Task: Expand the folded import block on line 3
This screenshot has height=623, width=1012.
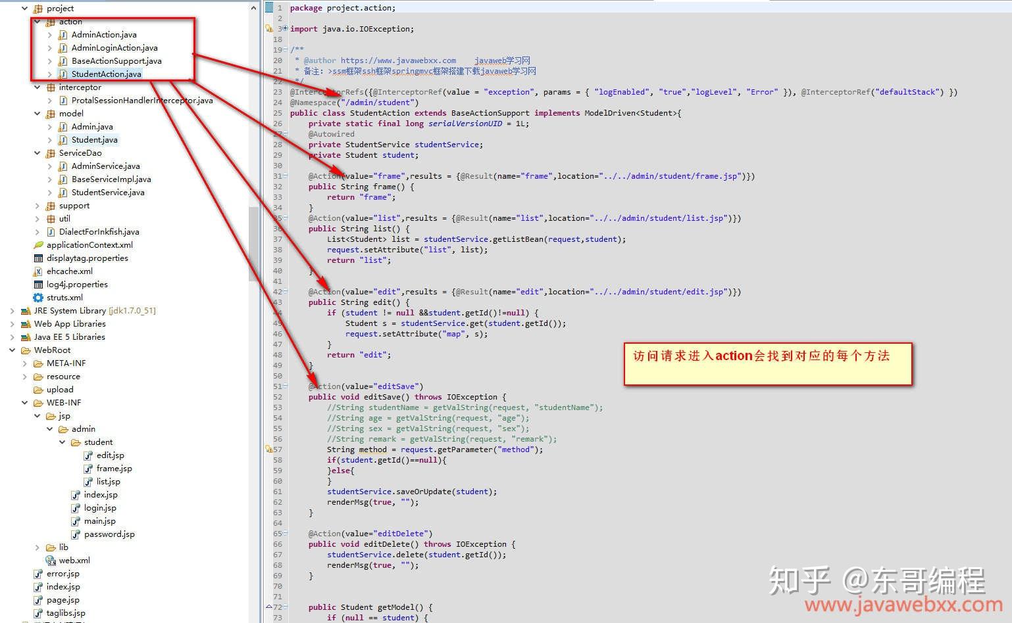Action: tap(285, 28)
